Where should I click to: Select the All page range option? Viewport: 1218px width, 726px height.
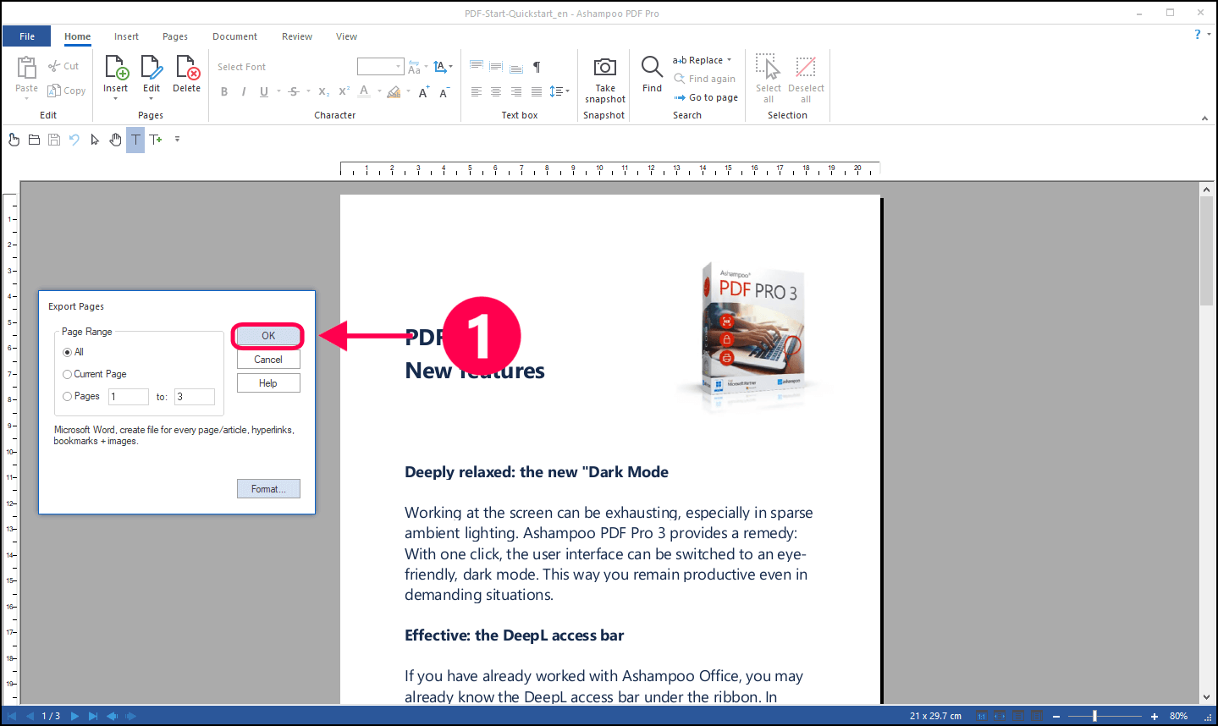tap(68, 352)
